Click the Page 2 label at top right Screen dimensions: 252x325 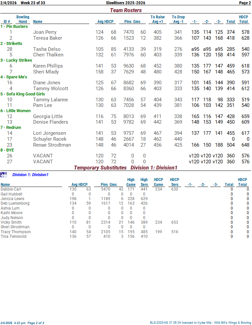tap(245, 3)
